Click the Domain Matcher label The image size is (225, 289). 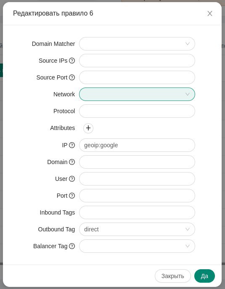[x=53, y=44]
